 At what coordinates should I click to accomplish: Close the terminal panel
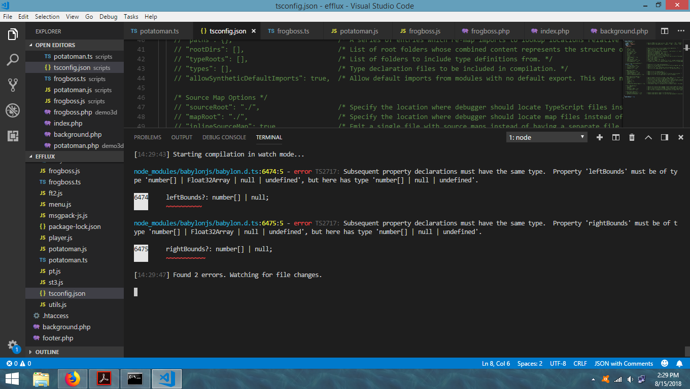[681, 137]
